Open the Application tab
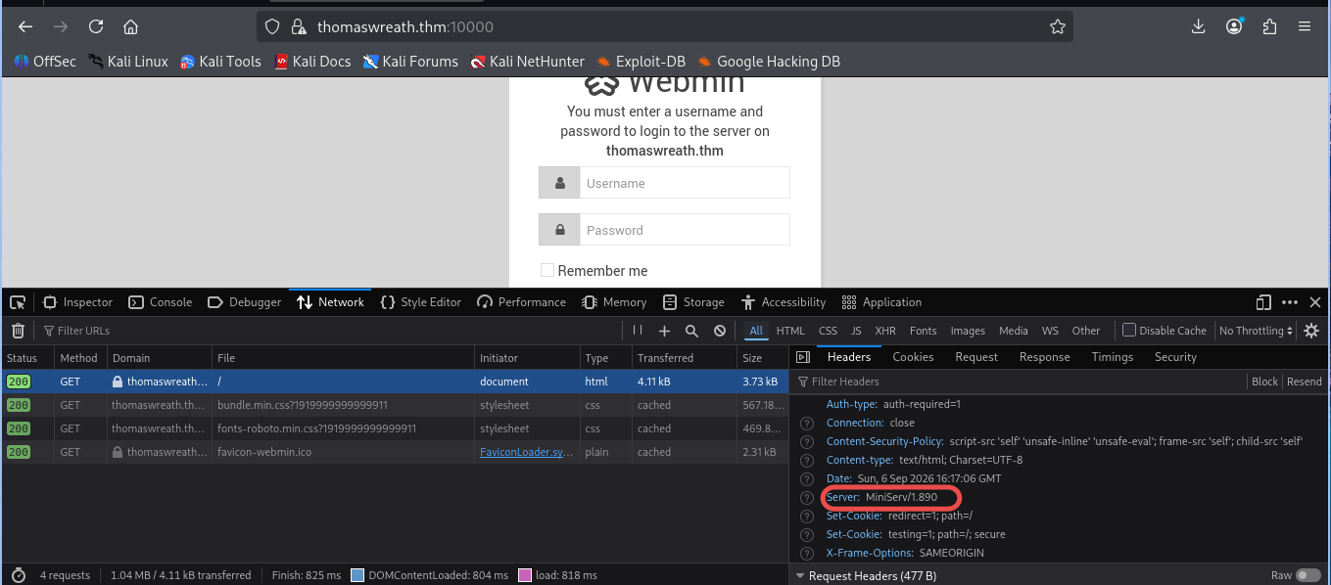Viewport: 1331px width, 585px height. pyautogui.click(x=881, y=302)
